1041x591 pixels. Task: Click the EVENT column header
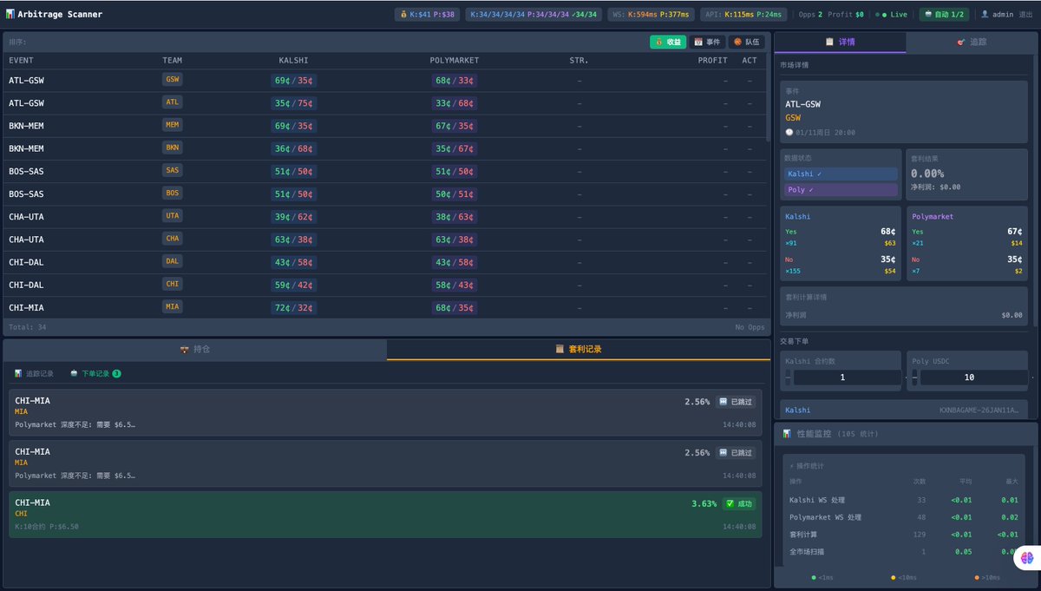point(22,61)
